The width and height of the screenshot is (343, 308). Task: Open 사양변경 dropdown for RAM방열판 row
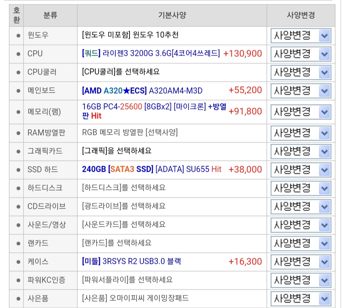[301, 133]
